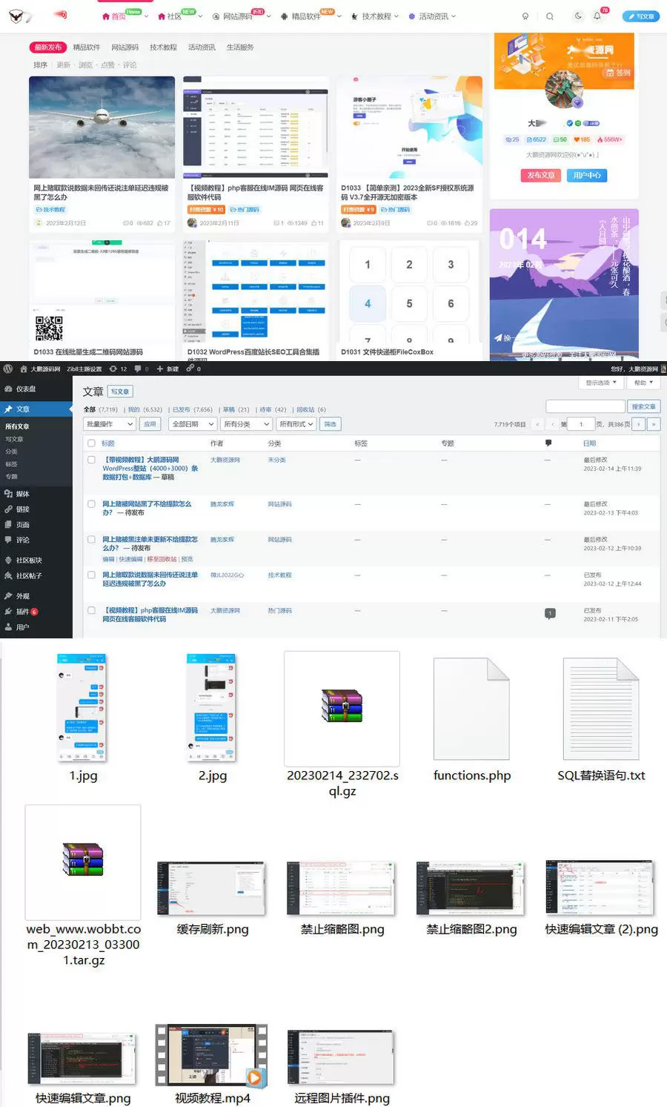
Task: Open 所有形式 format filter dropdown
Action: click(296, 424)
